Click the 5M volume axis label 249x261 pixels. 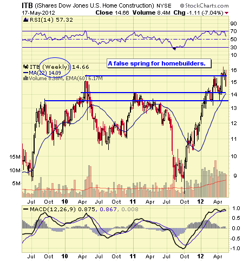pos(16,184)
